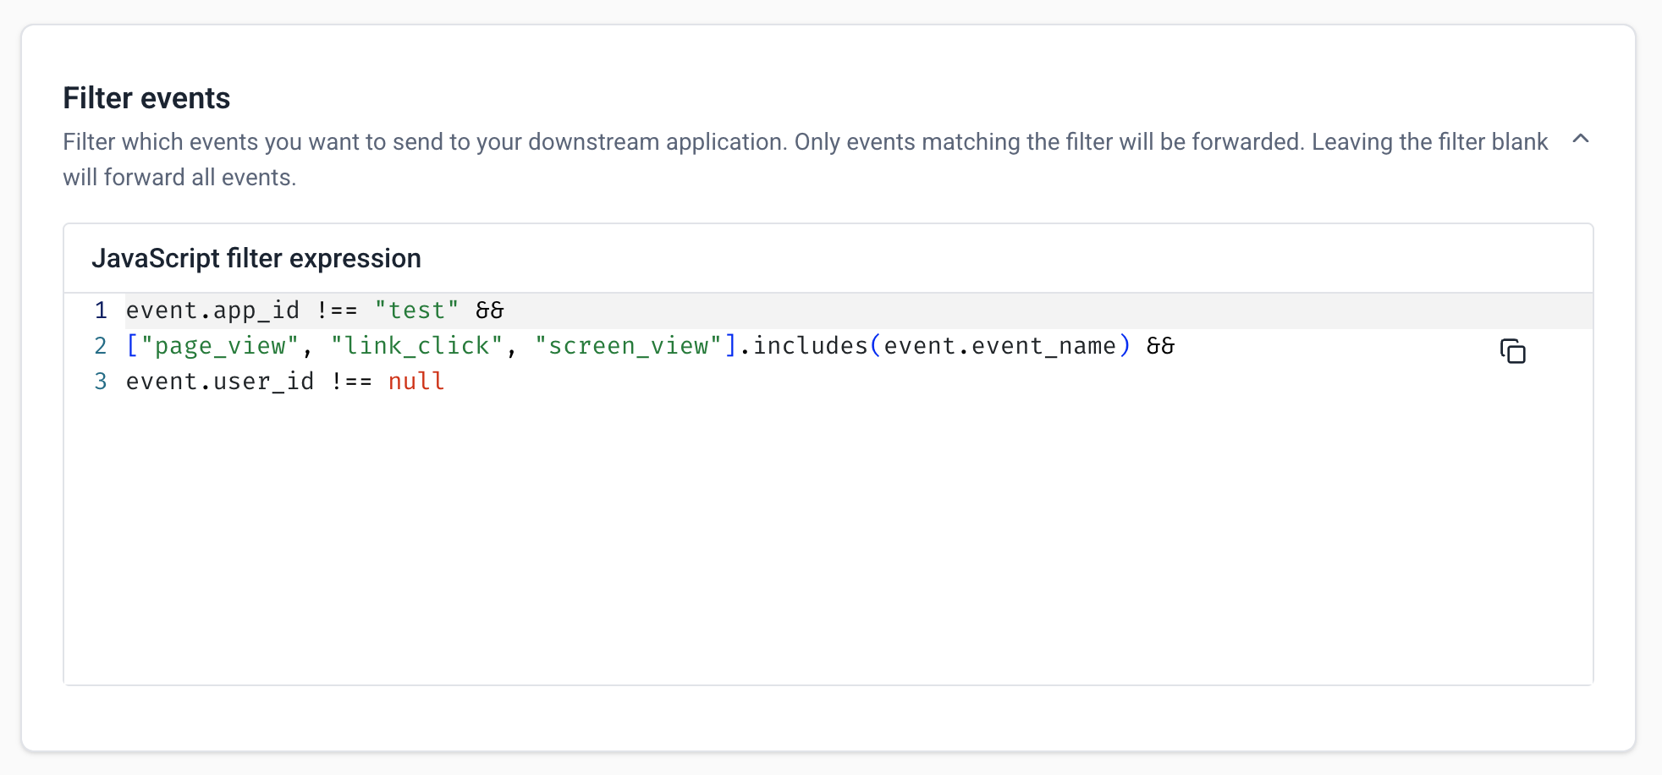Select line number 2 in the editor

click(101, 346)
